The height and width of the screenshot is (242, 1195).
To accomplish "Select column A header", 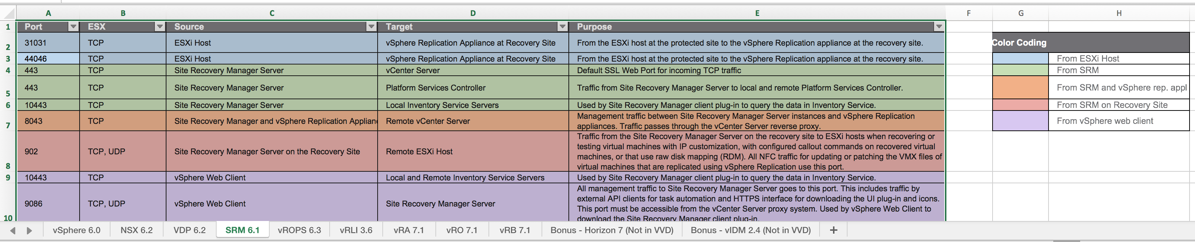I will [48, 13].
